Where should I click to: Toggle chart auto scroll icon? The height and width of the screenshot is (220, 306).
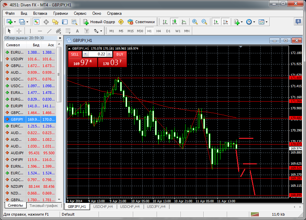[x=216, y=22]
